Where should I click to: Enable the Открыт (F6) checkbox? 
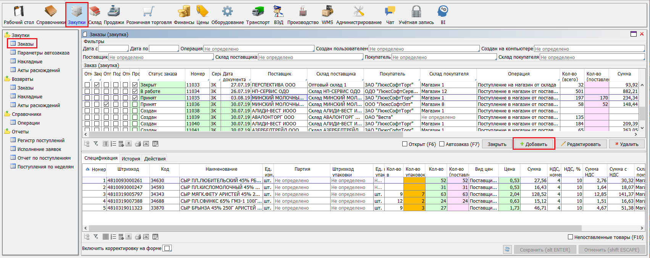point(405,144)
